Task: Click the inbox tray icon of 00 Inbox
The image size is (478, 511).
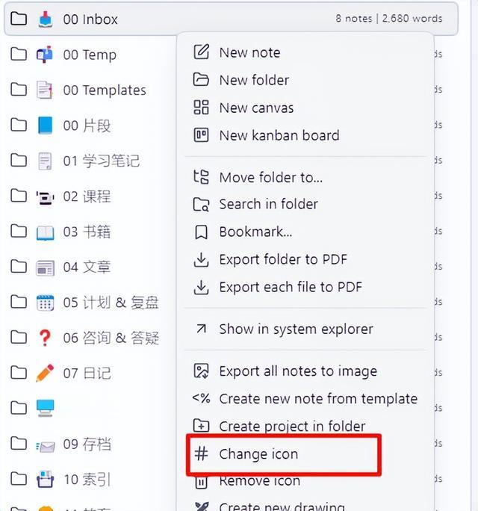Action: coord(45,19)
